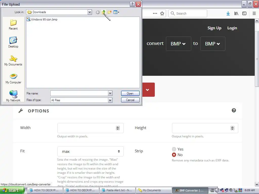Click the Open button in File Upload

tap(130, 93)
